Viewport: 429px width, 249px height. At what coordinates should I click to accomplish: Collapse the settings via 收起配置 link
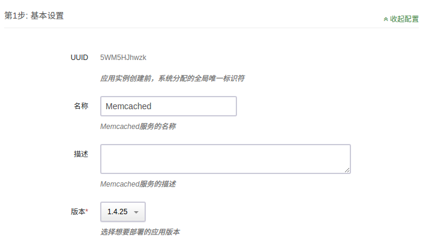(x=404, y=19)
